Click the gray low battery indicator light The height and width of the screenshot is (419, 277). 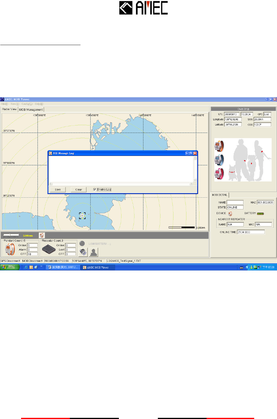[82, 244]
